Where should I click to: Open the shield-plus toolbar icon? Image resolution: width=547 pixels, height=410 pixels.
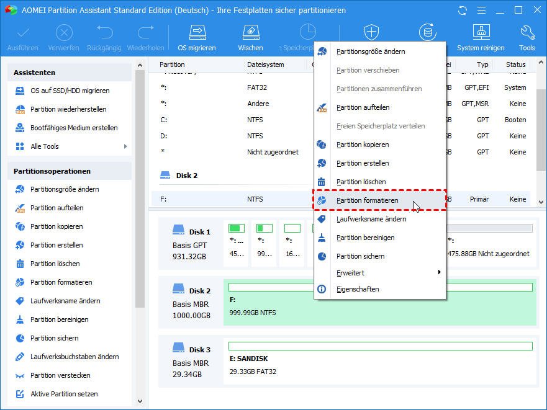tap(371, 32)
